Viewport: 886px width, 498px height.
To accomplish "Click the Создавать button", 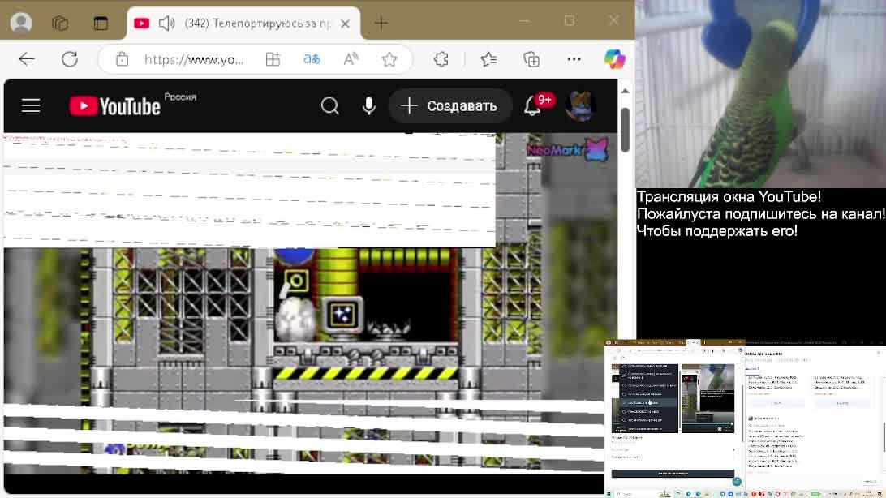I will pos(449,105).
